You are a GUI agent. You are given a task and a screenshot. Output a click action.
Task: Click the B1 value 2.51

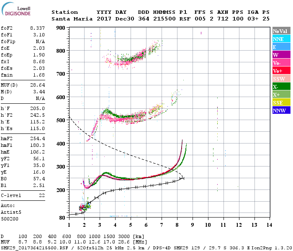point(39,185)
